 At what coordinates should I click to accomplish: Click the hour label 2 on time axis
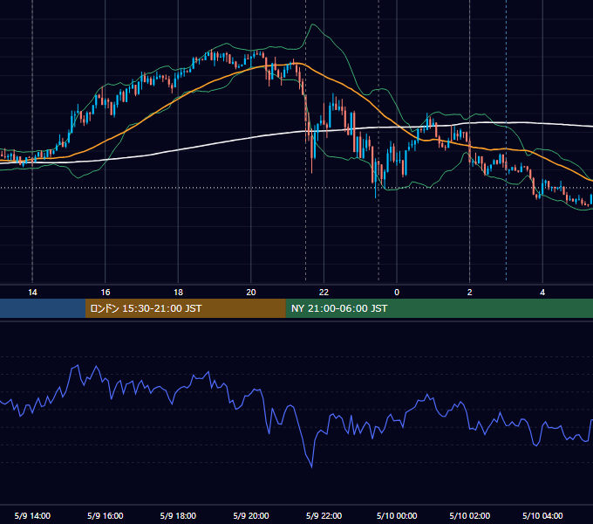470,293
